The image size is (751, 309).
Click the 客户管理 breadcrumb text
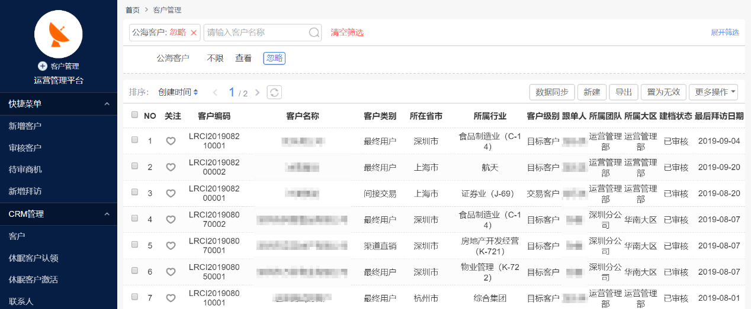pos(167,10)
